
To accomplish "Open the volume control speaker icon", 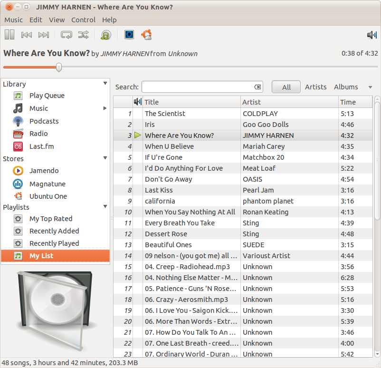I will click(371, 35).
